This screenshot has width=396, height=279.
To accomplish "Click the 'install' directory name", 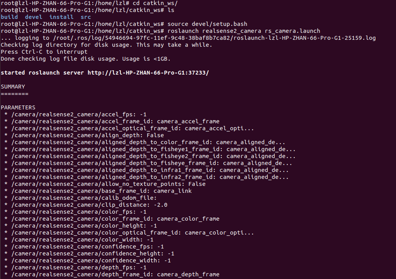I will [x=61, y=17].
